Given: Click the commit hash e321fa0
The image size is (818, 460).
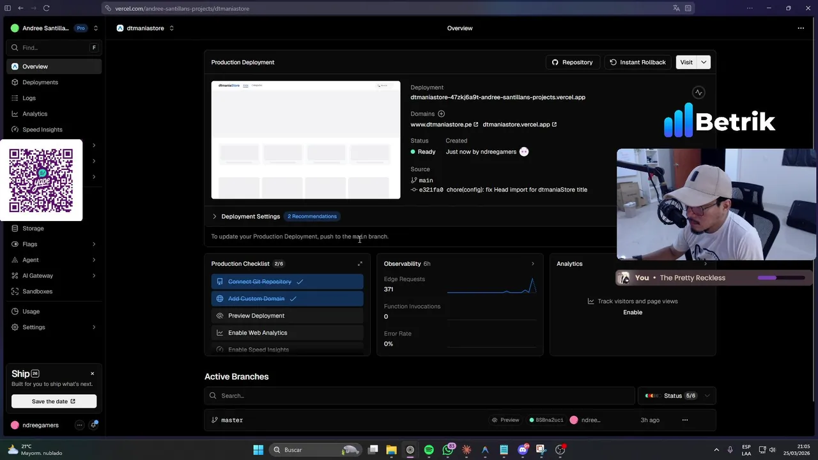Looking at the screenshot, I should pyautogui.click(x=431, y=190).
